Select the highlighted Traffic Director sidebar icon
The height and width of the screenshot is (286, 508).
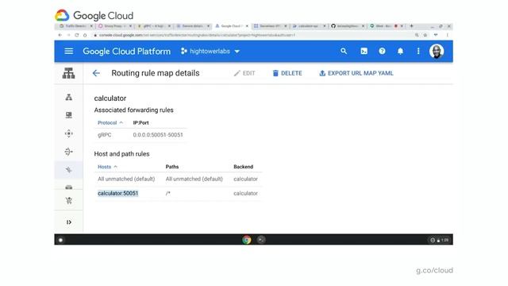coord(69,169)
